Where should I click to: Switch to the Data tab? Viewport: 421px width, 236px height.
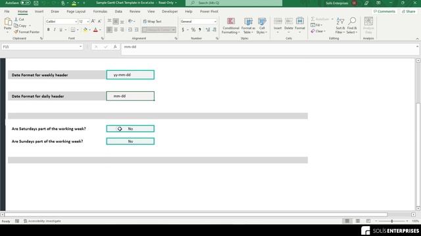118,12
